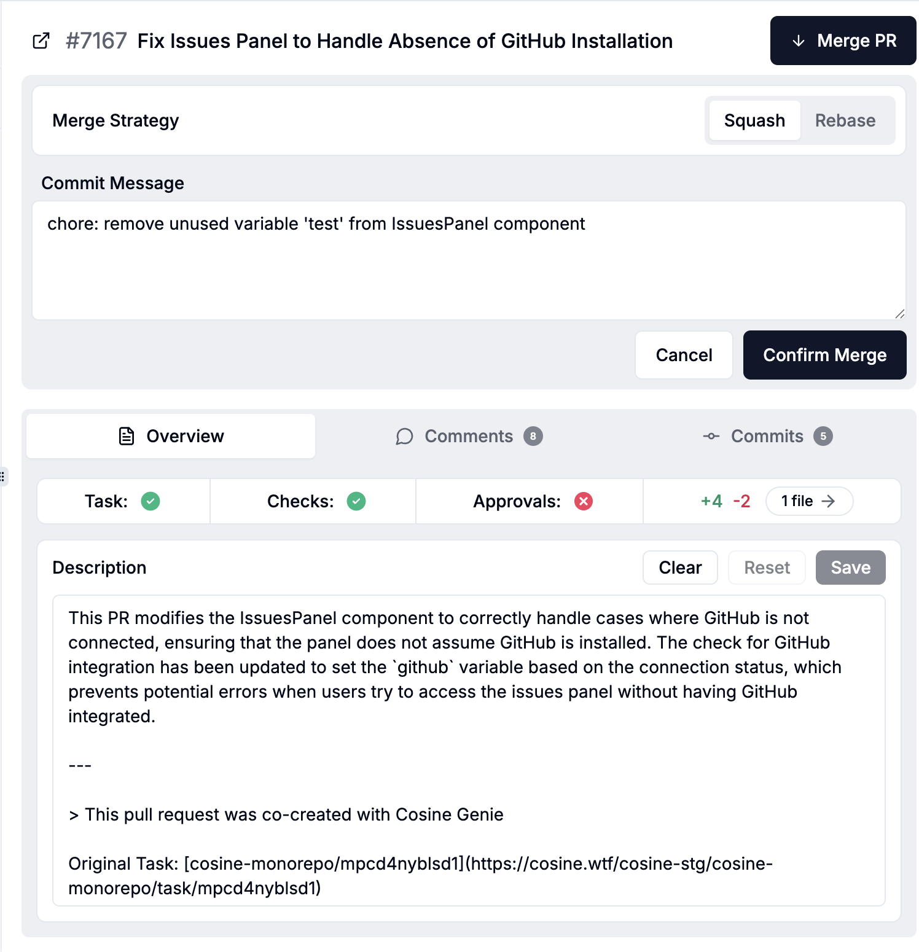
Task: Click the Checks green checkmark status icon
Action: (356, 501)
